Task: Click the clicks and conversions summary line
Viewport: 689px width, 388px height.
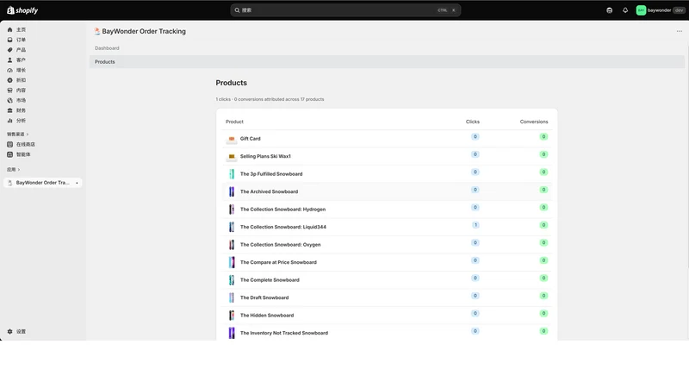Action: coord(270,99)
